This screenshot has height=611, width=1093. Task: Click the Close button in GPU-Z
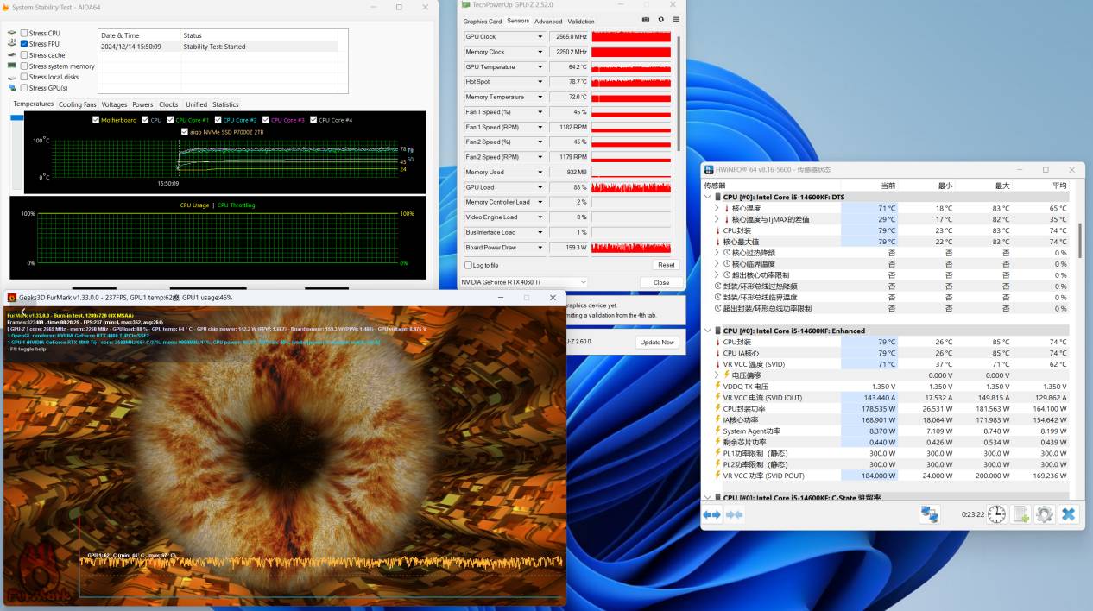[661, 282]
